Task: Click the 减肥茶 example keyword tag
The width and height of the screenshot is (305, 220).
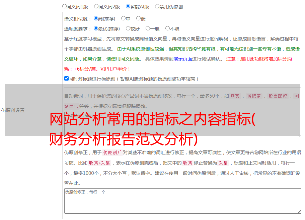Action: [254, 96]
